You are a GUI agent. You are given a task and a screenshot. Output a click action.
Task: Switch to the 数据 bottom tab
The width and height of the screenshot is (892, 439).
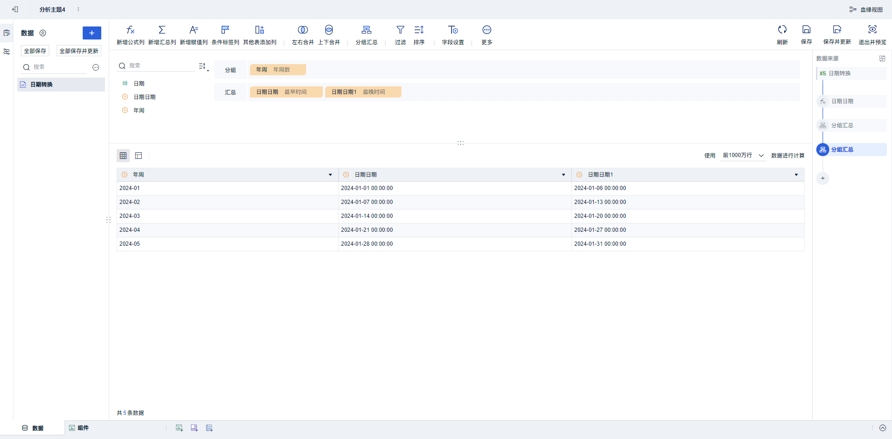click(x=33, y=428)
